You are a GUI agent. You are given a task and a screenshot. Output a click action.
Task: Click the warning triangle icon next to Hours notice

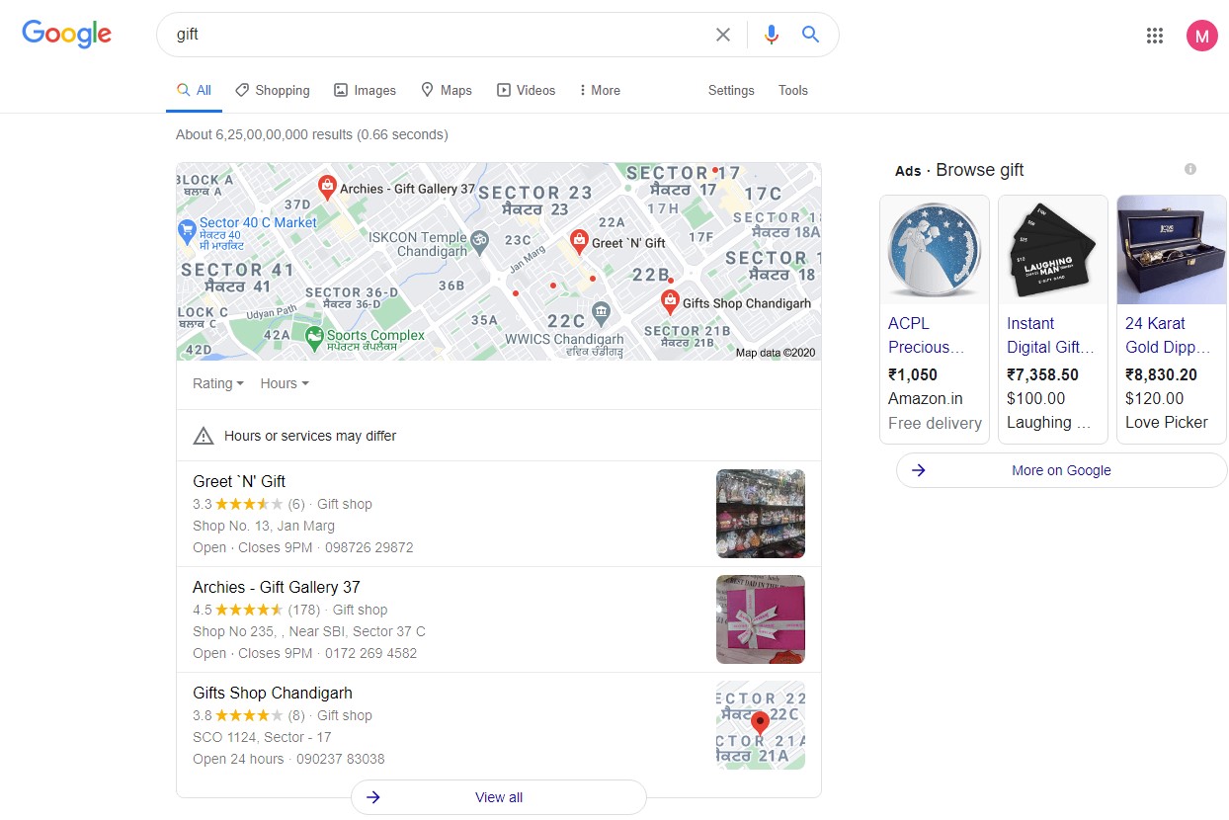pos(204,436)
